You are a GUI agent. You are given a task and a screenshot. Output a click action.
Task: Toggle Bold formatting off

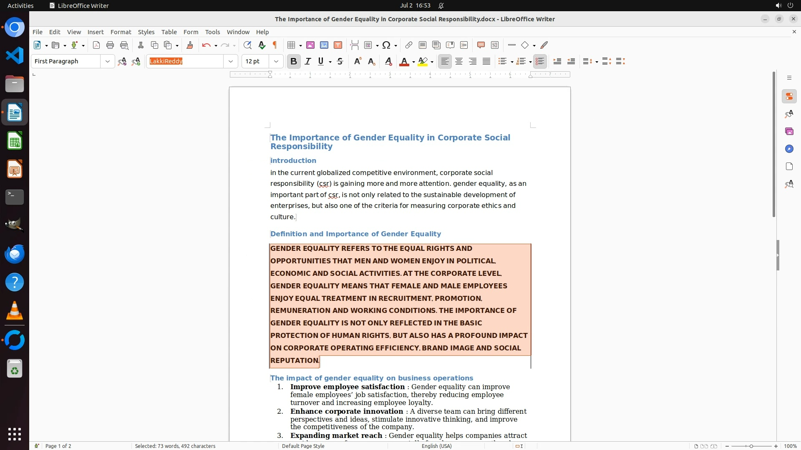tap(293, 61)
